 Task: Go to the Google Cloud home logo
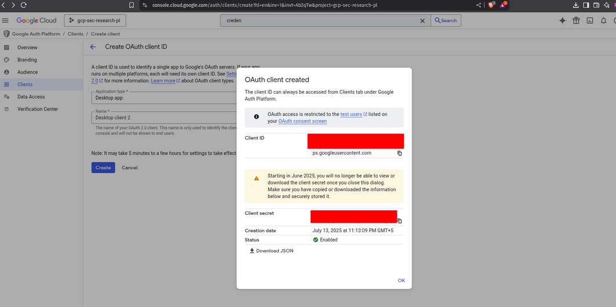36,20
